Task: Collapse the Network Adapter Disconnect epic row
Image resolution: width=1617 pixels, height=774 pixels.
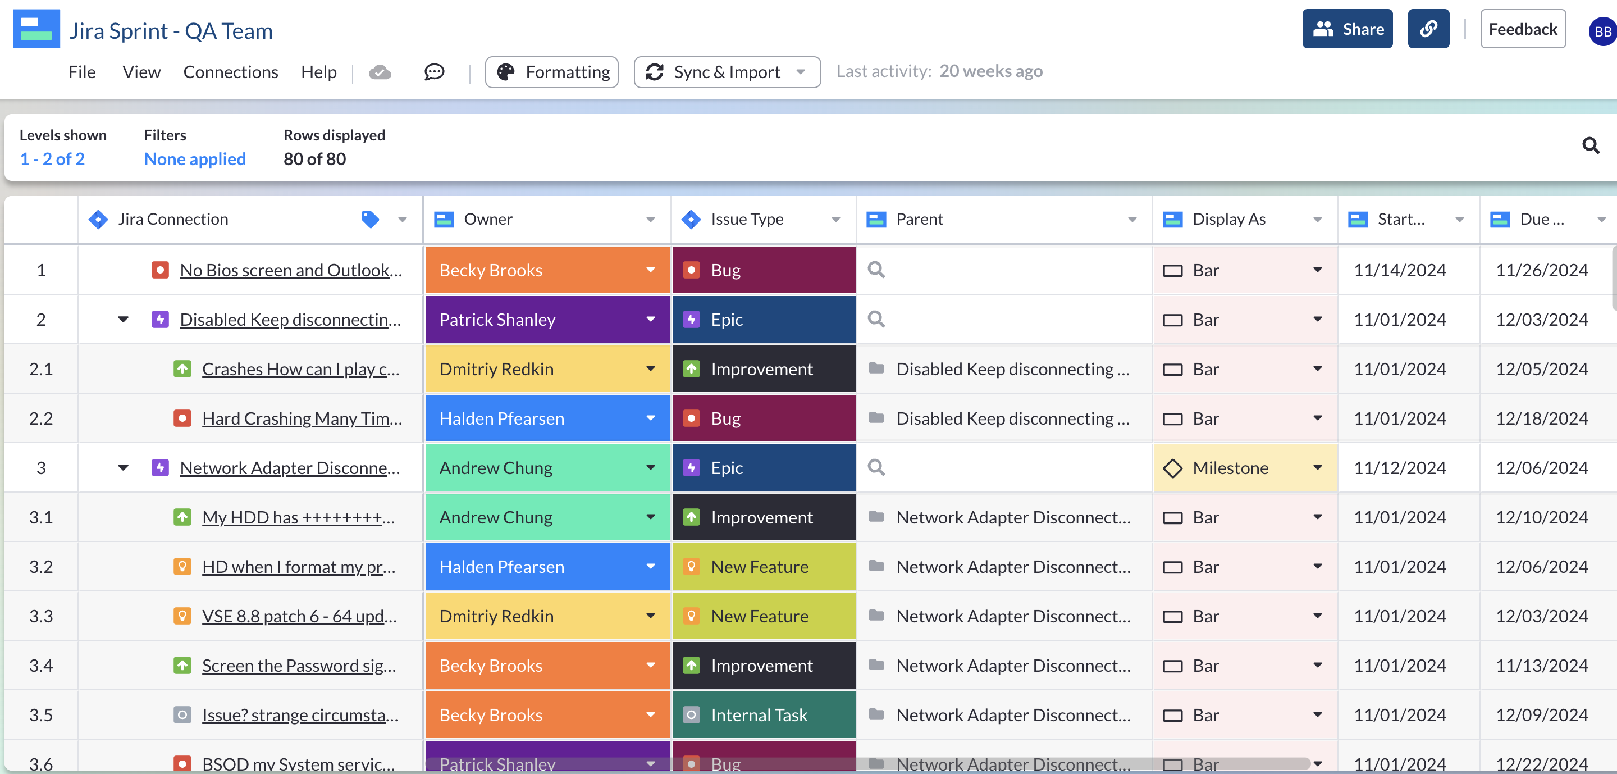Action: (x=123, y=468)
